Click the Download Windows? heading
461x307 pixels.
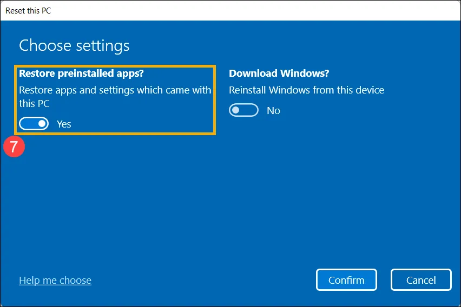279,74
